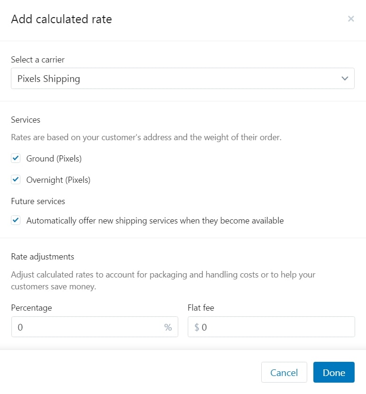
Task: Click the Add calculated rate title
Action: (62, 19)
